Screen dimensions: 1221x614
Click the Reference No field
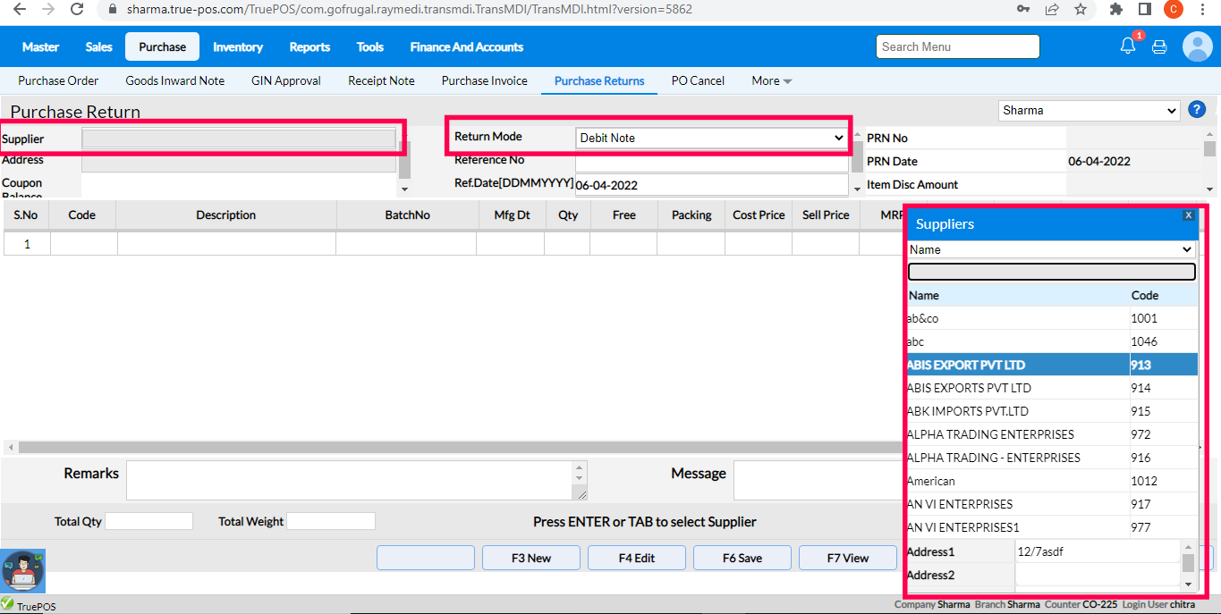point(711,163)
